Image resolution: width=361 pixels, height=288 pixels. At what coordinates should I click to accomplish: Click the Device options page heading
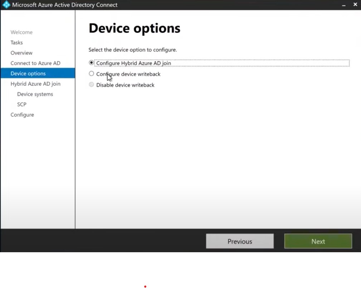click(x=135, y=28)
